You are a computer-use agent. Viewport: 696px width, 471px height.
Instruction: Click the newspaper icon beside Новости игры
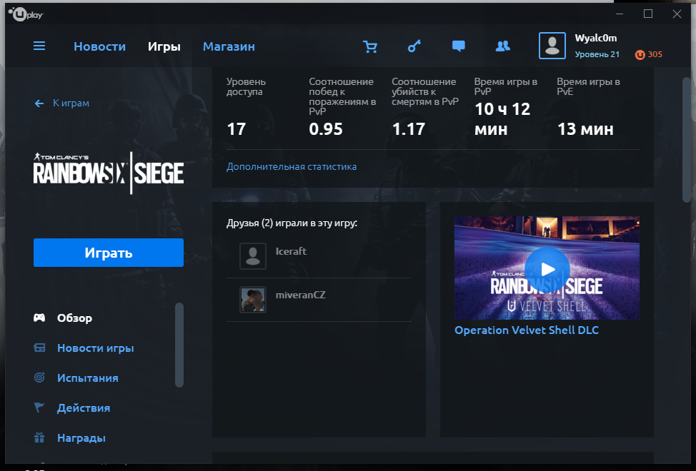click(x=39, y=348)
